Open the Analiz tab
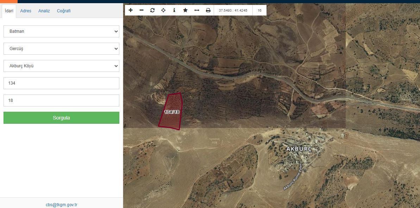420x208 pixels. point(44,11)
